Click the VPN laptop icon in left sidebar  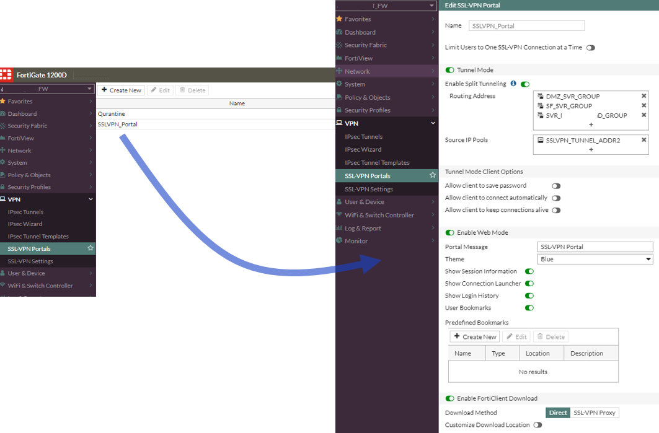(x=2, y=199)
